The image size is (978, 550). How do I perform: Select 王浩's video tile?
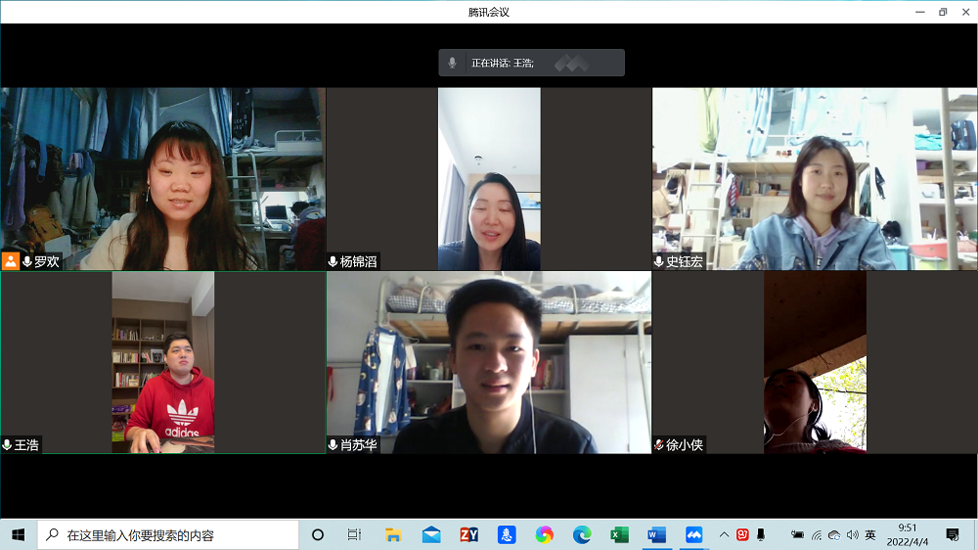tap(162, 362)
